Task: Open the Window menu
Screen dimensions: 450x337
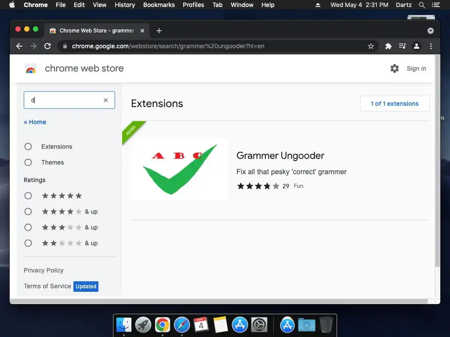Action: 242,5
